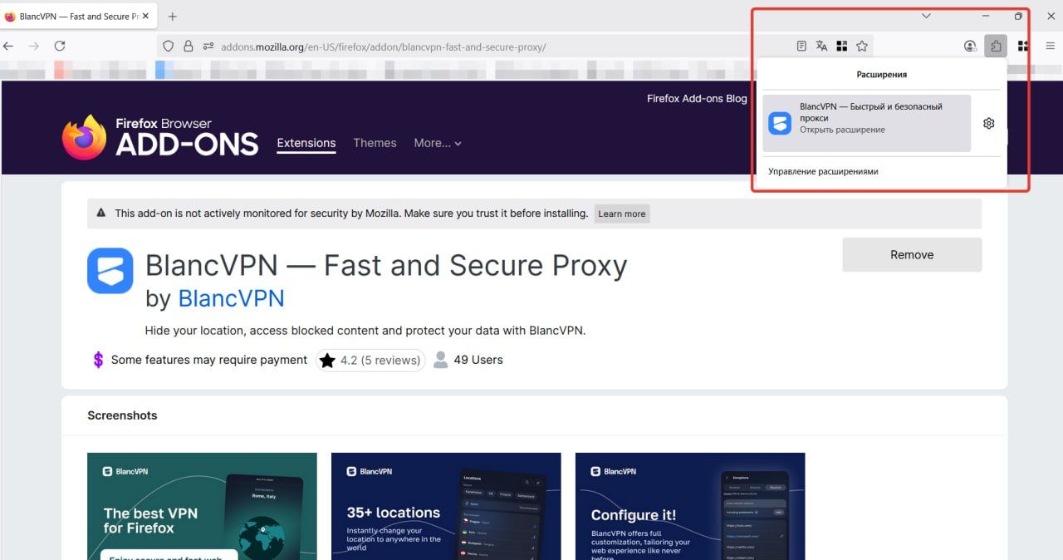
Task: Open the window title bar chevron dropdown
Action: (x=926, y=16)
